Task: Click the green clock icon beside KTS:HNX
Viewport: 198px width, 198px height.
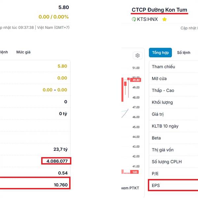Action: 134,19
